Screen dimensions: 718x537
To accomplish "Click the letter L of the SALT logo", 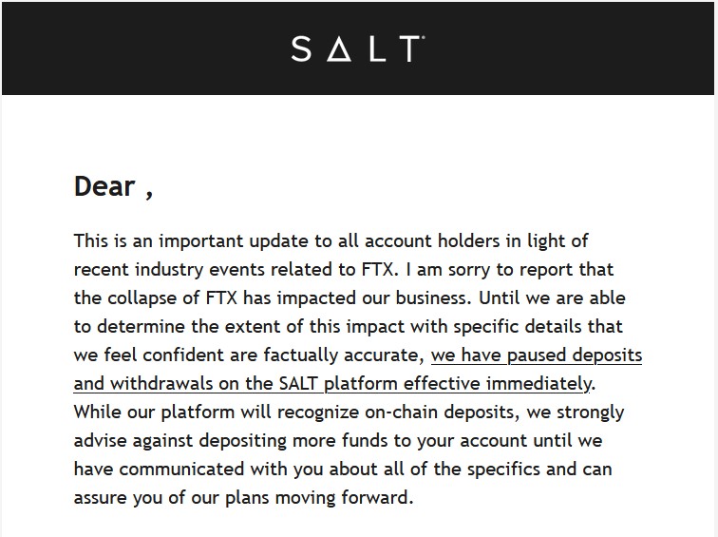I will click(378, 48).
